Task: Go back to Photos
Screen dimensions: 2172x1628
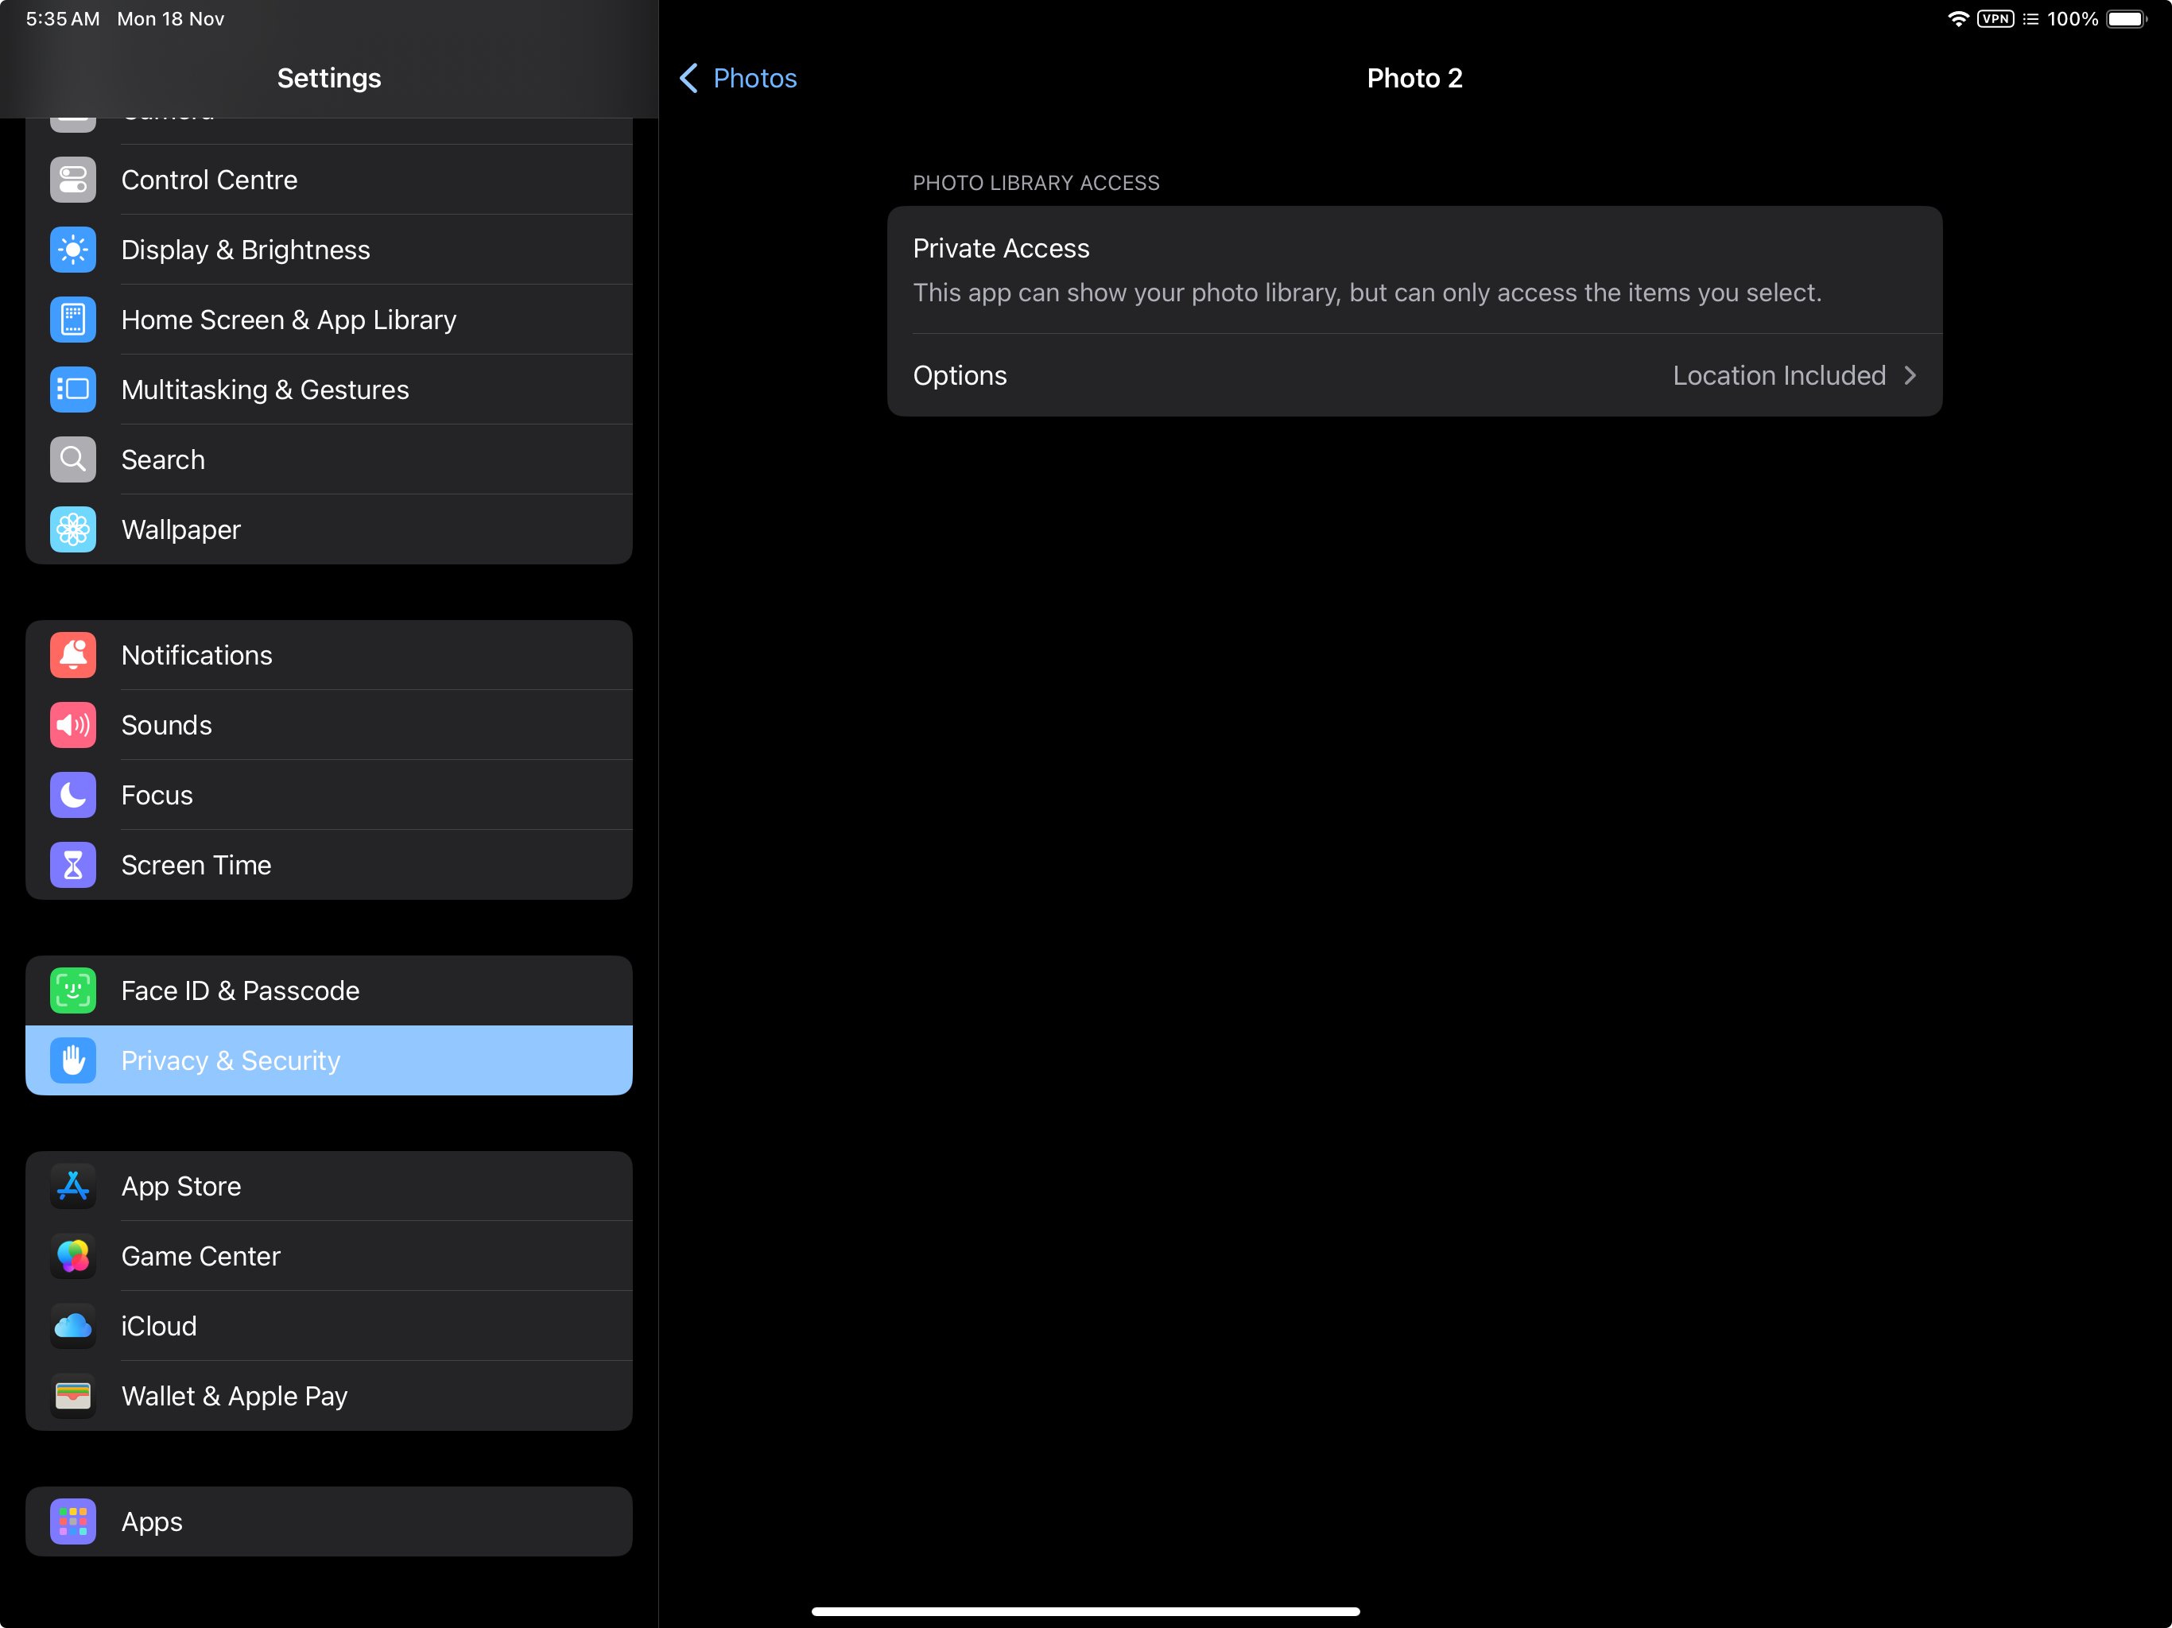Action: pyautogui.click(x=739, y=78)
